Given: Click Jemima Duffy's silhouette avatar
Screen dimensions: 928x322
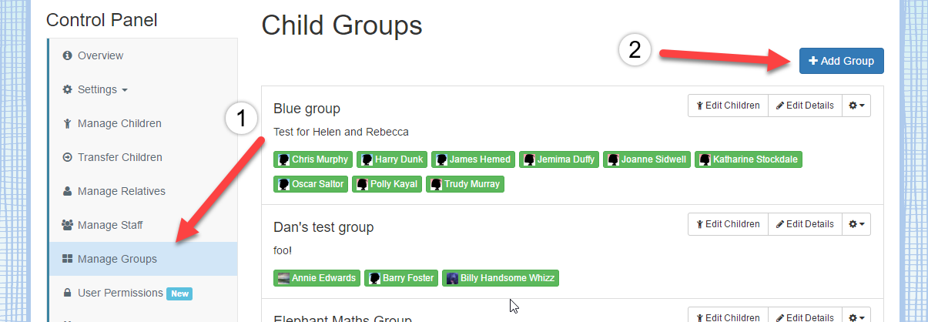Looking at the screenshot, I should pos(528,159).
